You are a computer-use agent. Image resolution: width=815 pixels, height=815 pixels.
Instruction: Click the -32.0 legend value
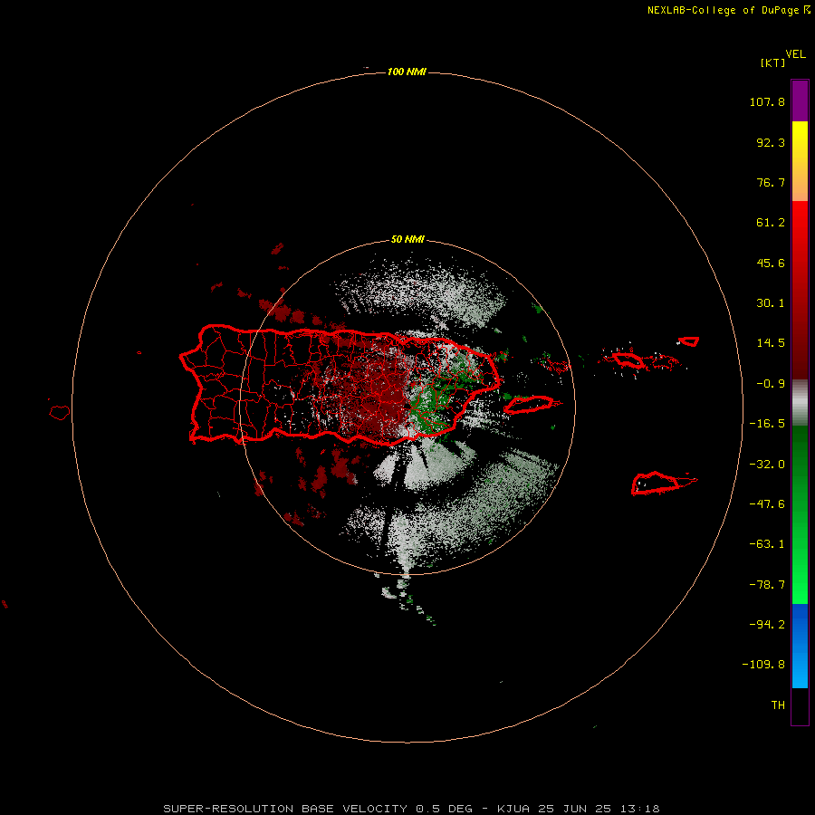[x=767, y=465]
